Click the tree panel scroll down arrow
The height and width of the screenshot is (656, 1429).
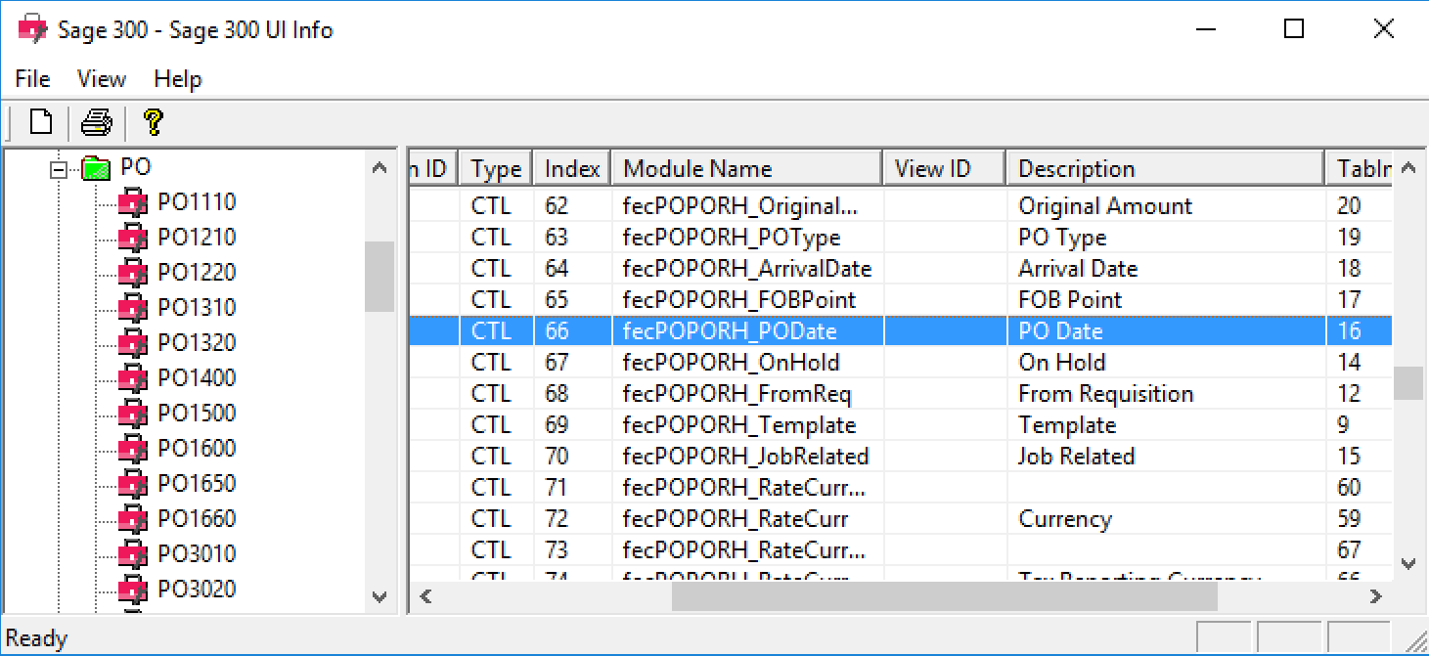(380, 596)
